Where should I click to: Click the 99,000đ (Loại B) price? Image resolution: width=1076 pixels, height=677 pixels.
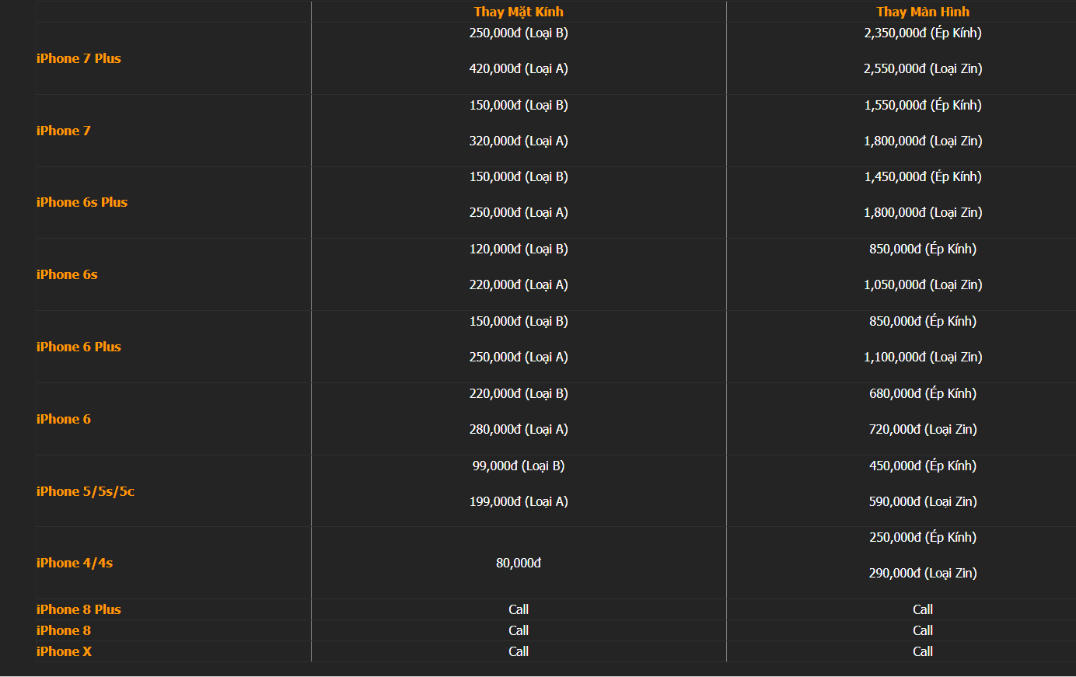coord(519,466)
